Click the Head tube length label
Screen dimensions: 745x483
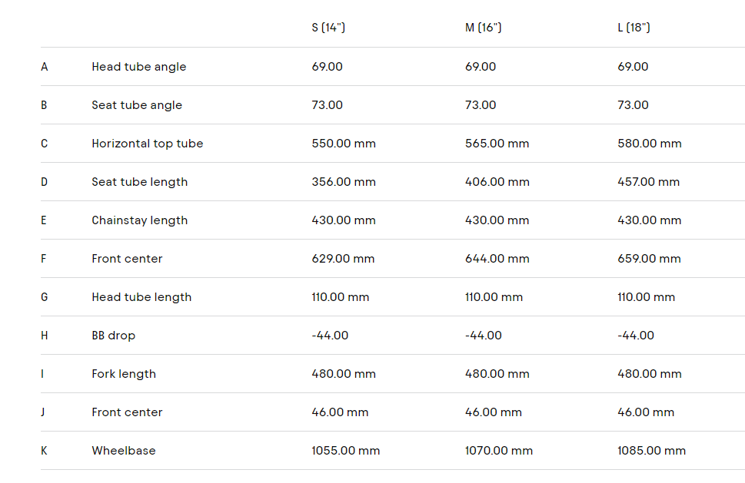[x=141, y=297]
